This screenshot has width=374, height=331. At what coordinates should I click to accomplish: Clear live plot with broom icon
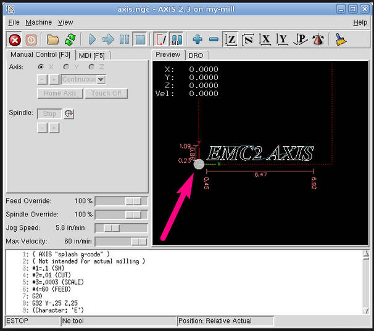341,39
